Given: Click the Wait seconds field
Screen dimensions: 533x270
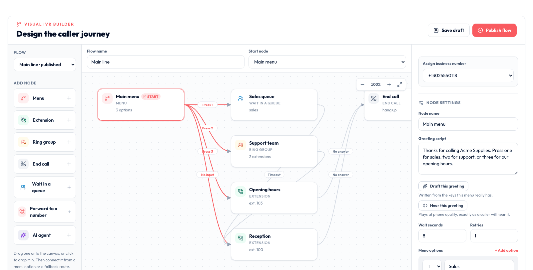Looking at the screenshot, I should [x=442, y=236].
